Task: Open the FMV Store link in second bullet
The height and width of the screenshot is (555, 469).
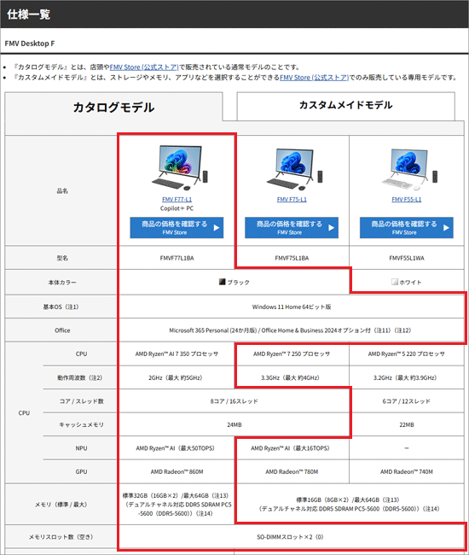Action: coord(314,77)
